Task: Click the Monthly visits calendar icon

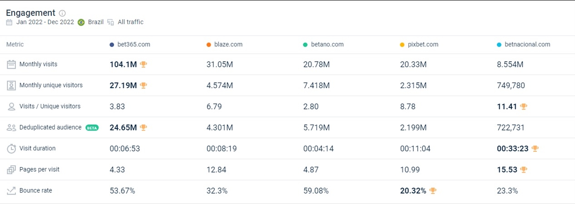Action: click(x=11, y=65)
